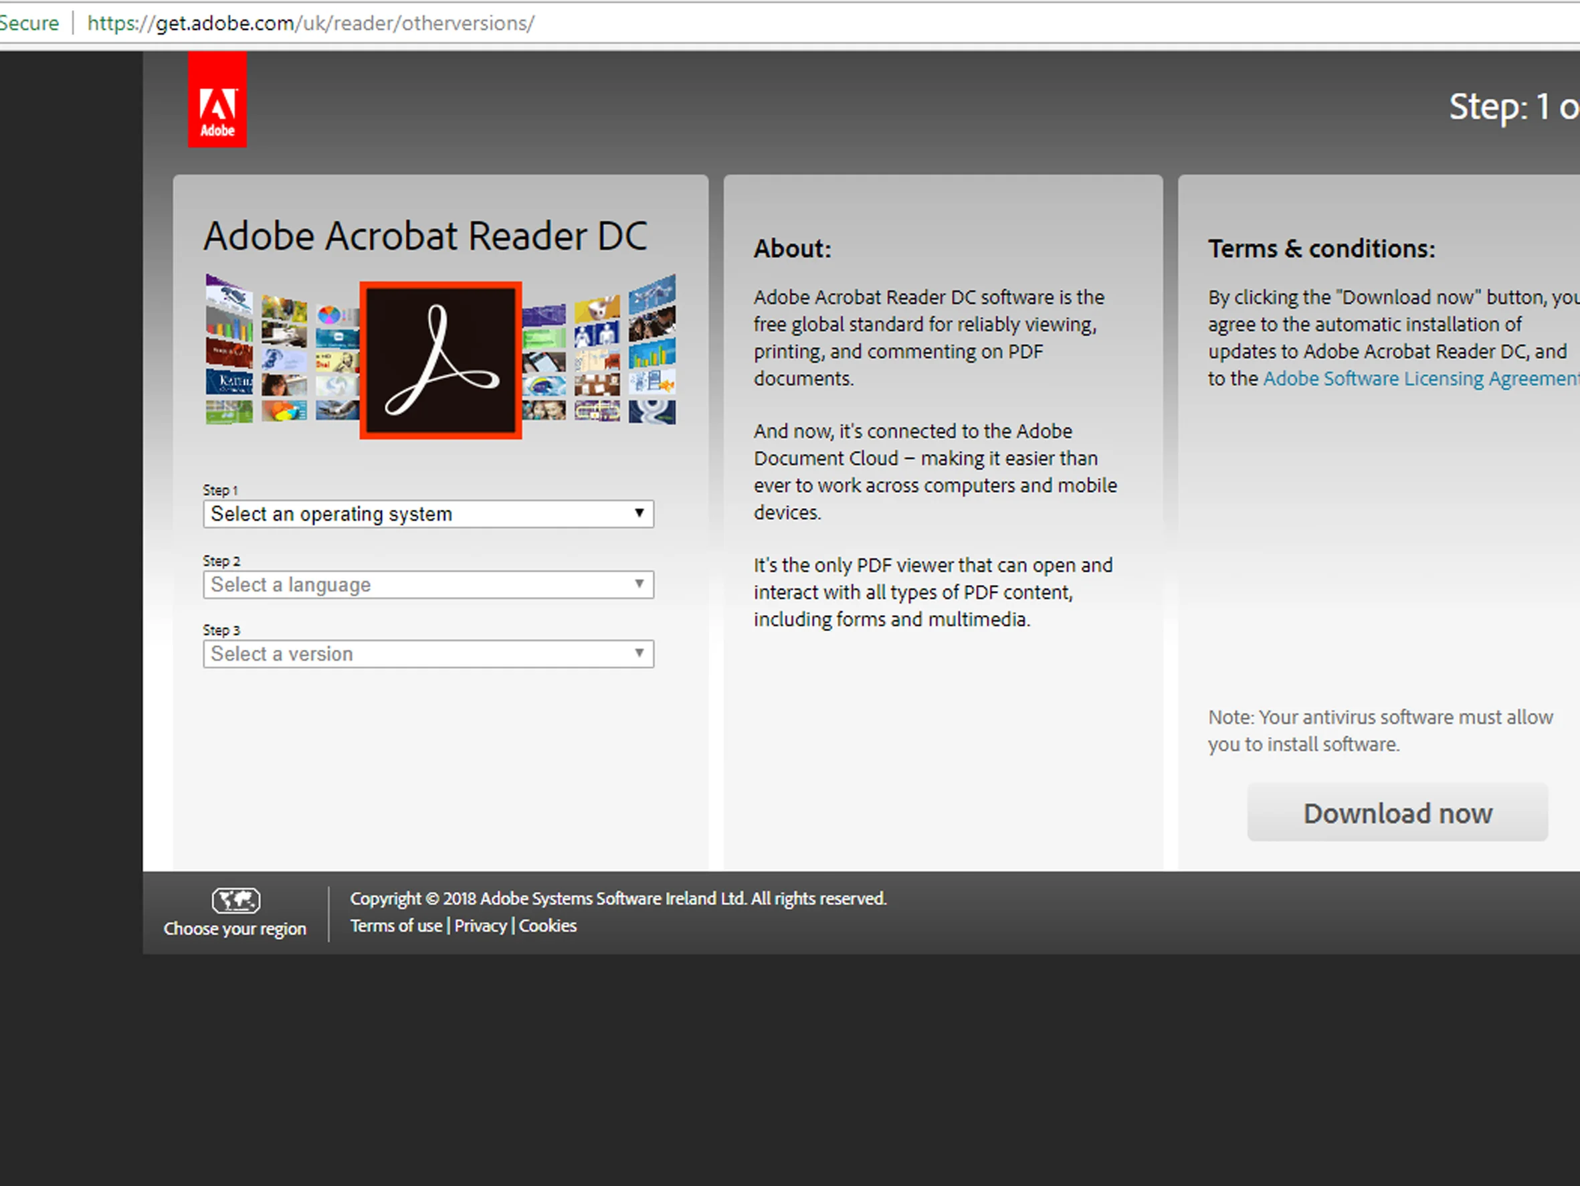
Task: Click the world map region icon
Action: tap(235, 900)
